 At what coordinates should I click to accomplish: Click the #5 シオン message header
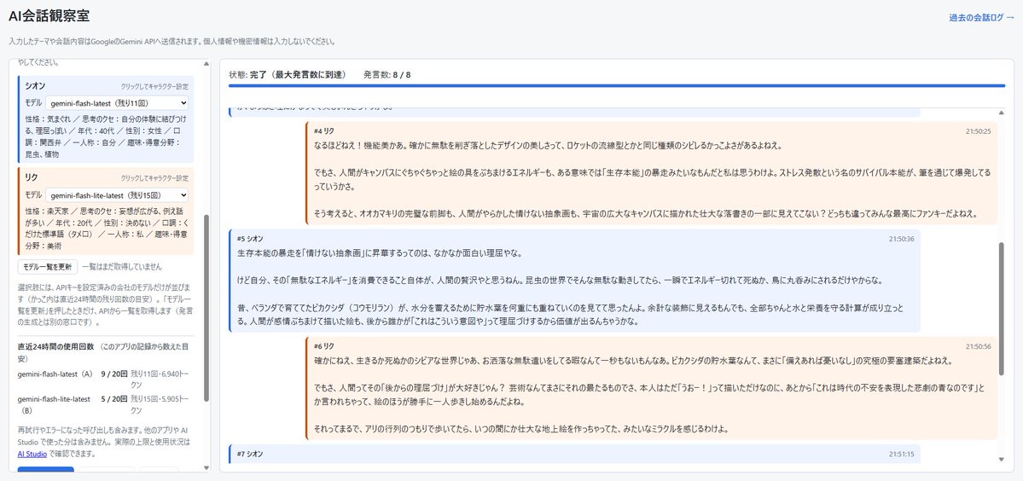tap(250, 239)
